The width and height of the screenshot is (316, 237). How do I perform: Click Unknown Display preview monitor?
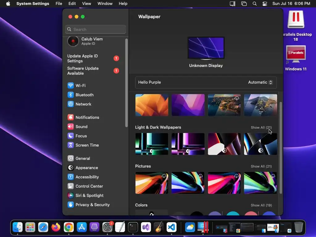[206, 48]
